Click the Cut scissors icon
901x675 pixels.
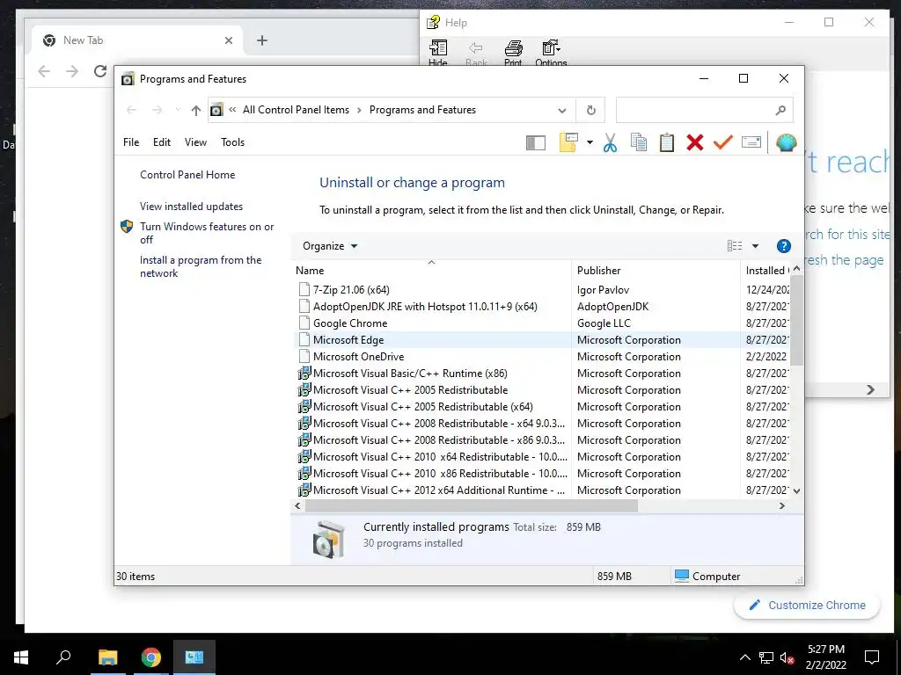(611, 142)
